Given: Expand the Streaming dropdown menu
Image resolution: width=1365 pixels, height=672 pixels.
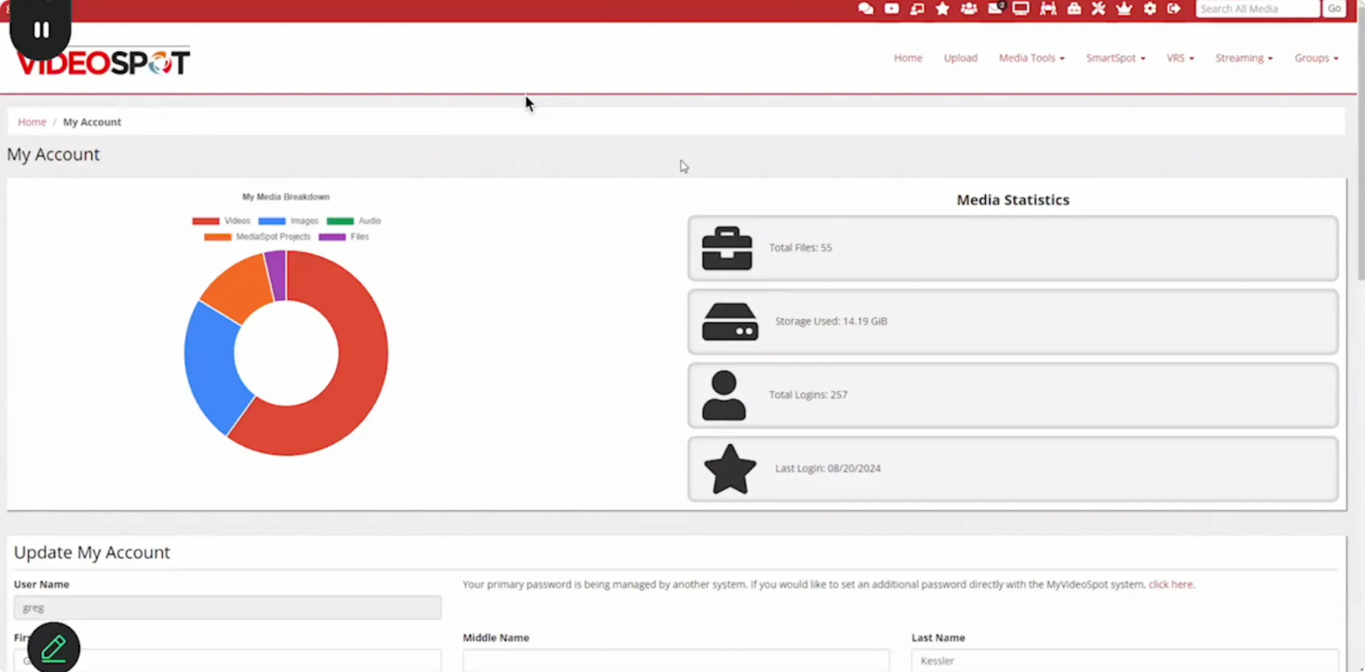Looking at the screenshot, I should (x=1244, y=58).
